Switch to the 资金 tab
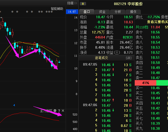 [x=102, y=12]
